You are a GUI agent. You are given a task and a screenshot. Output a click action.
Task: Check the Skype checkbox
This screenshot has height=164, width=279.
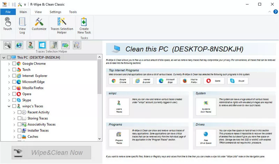pos(14,100)
